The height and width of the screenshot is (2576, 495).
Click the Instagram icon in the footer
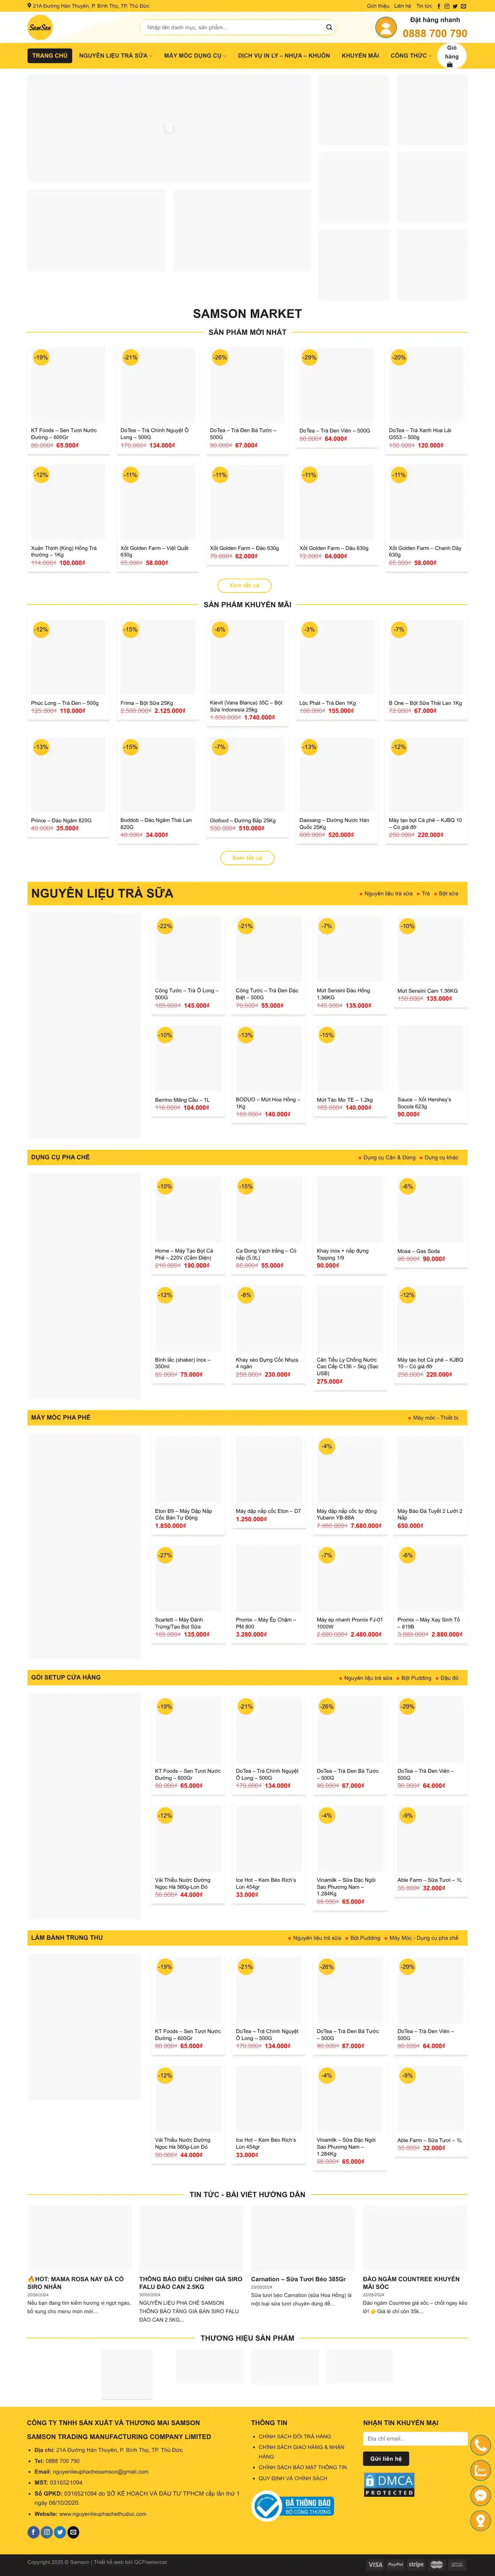pyautogui.click(x=47, y=2532)
